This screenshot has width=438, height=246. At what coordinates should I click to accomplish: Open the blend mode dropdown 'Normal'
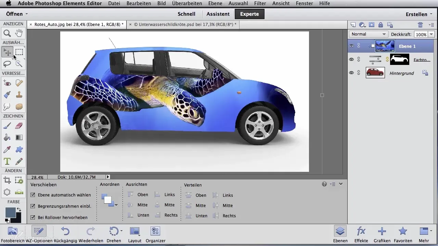[368, 34]
